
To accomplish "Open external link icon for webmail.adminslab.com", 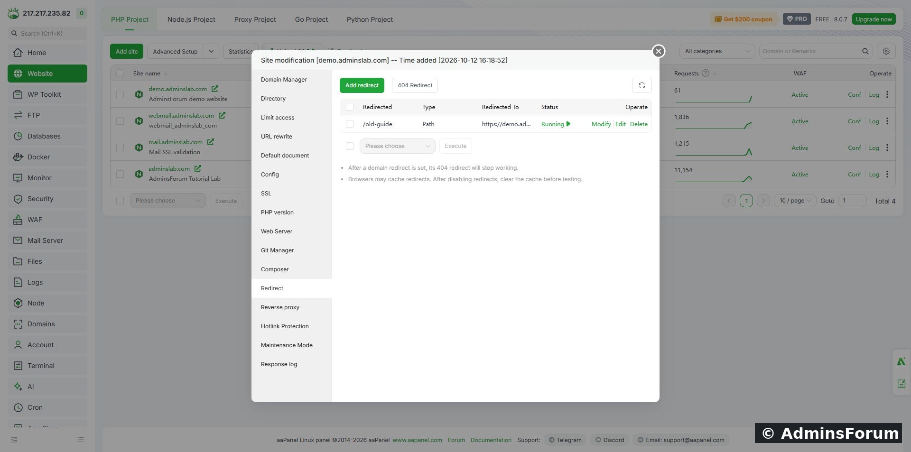I will coord(222,115).
